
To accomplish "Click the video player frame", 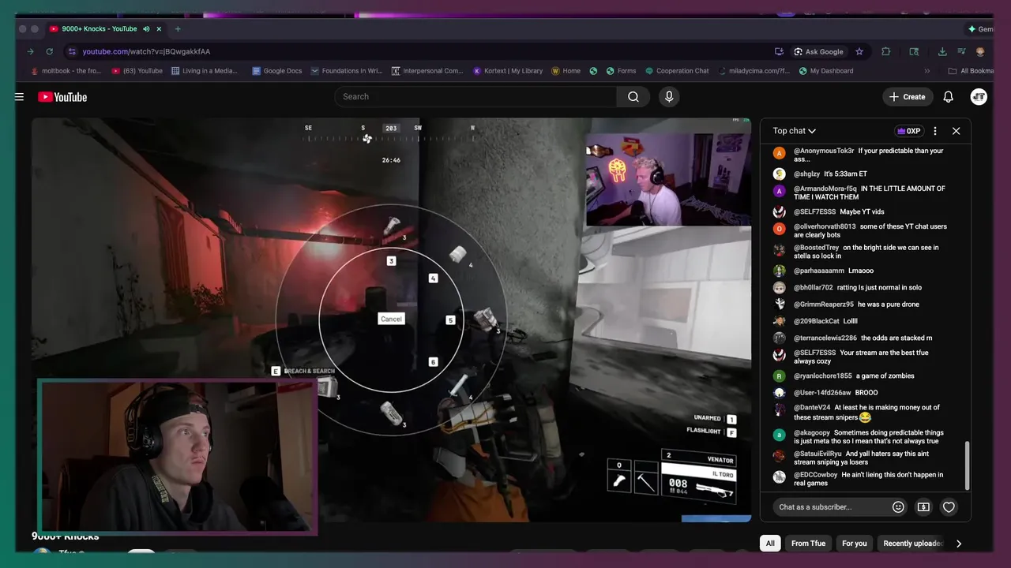I will (x=391, y=319).
